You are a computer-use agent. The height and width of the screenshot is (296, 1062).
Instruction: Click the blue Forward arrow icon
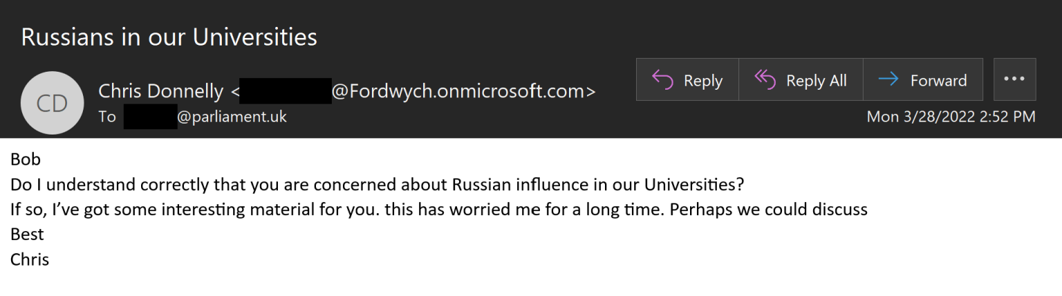888,80
